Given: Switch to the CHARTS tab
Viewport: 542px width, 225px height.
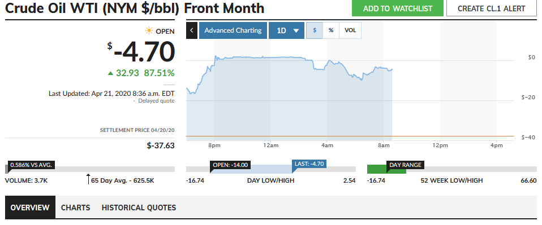Looking at the screenshot, I should (x=76, y=208).
